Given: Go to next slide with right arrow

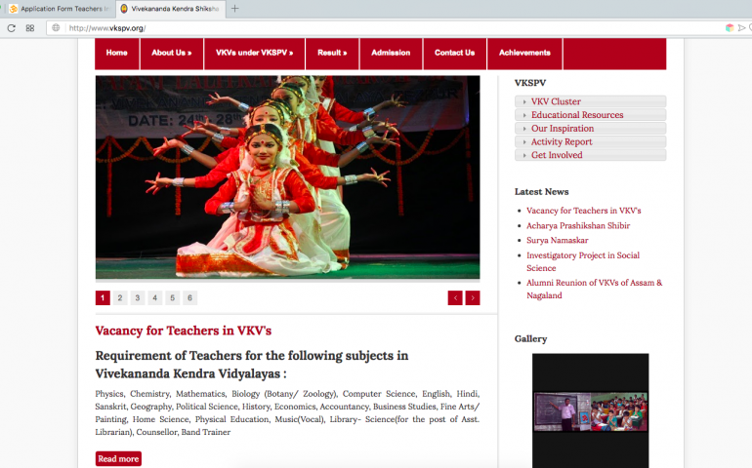Looking at the screenshot, I should click(473, 298).
